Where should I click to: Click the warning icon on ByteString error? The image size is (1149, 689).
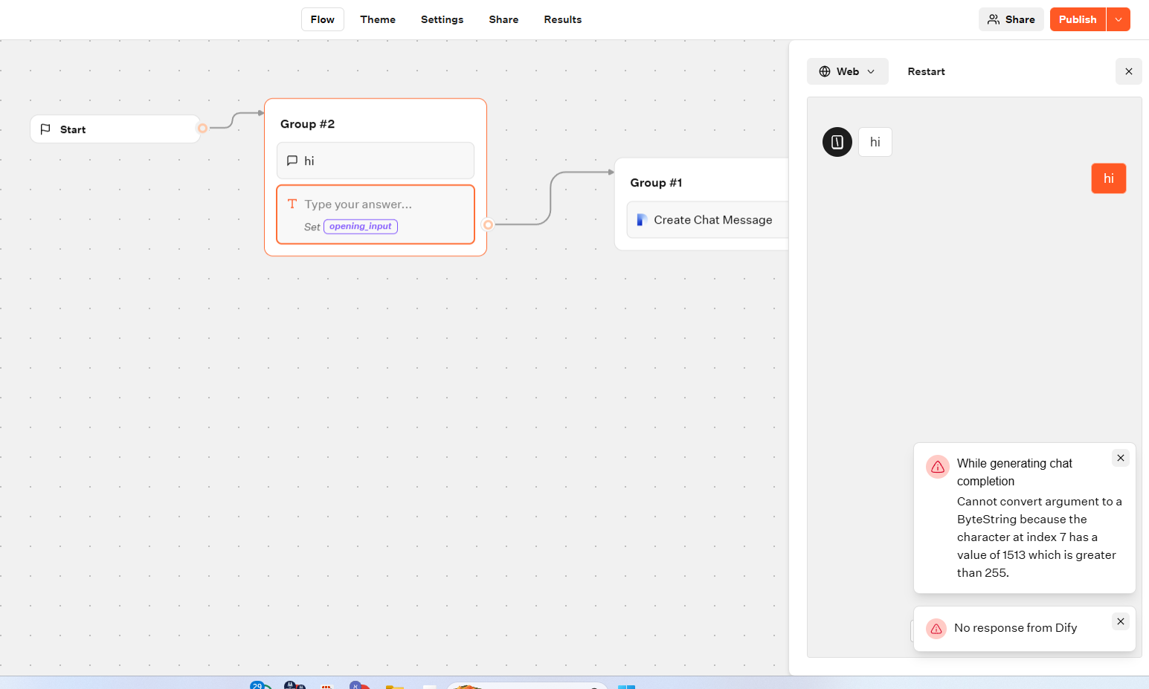click(938, 467)
